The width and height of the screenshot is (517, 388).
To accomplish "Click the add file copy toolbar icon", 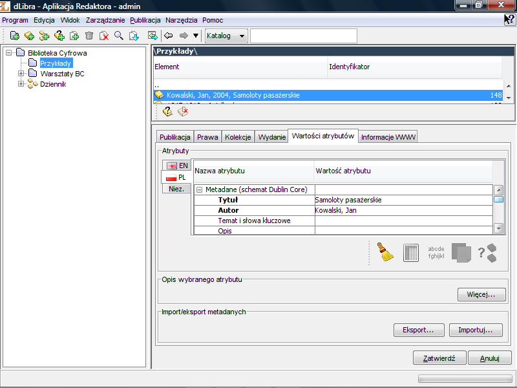I will (74, 36).
